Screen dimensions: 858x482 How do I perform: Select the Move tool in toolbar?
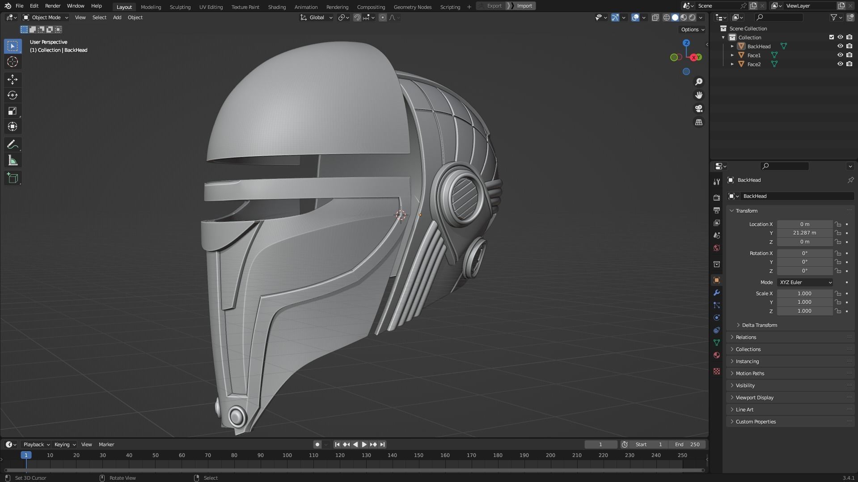tap(13, 80)
